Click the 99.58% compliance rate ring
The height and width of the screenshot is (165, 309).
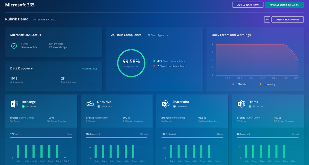click(131, 63)
